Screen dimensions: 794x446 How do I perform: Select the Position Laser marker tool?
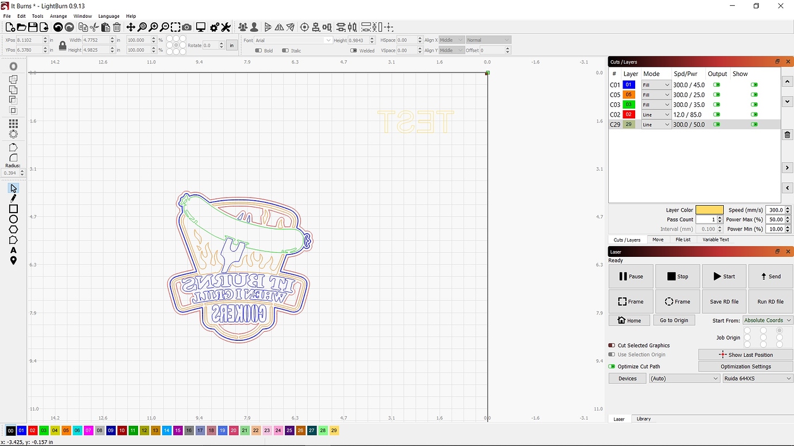point(13,260)
